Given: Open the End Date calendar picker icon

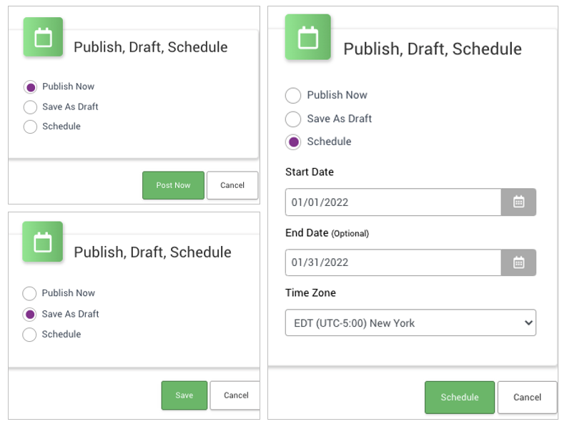Looking at the screenshot, I should point(518,262).
